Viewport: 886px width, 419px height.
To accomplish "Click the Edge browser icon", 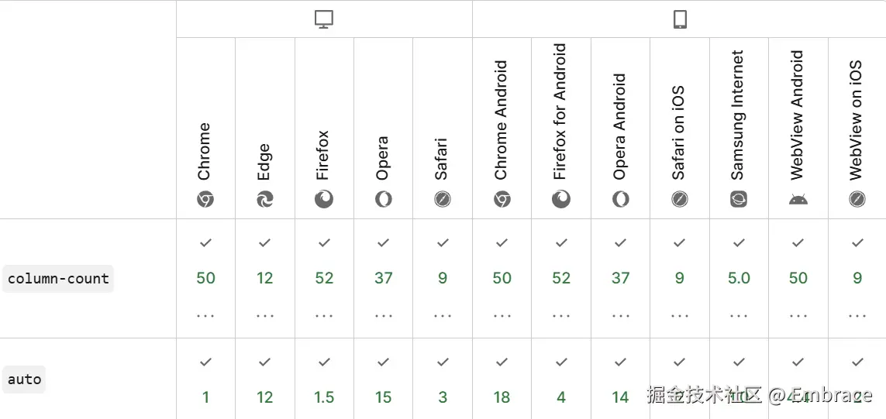I will [265, 200].
